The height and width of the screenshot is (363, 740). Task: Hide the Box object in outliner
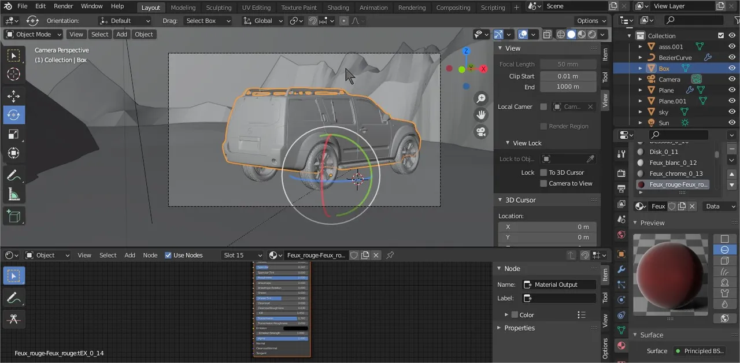coord(732,68)
